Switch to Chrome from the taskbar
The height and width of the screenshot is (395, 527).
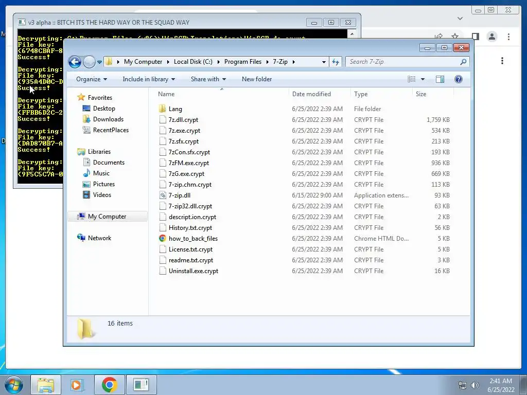[x=110, y=385]
